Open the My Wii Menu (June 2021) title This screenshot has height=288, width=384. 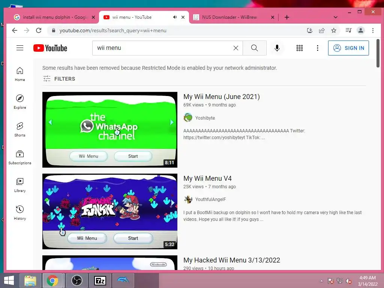pyautogui.click(x=221, y=96)
